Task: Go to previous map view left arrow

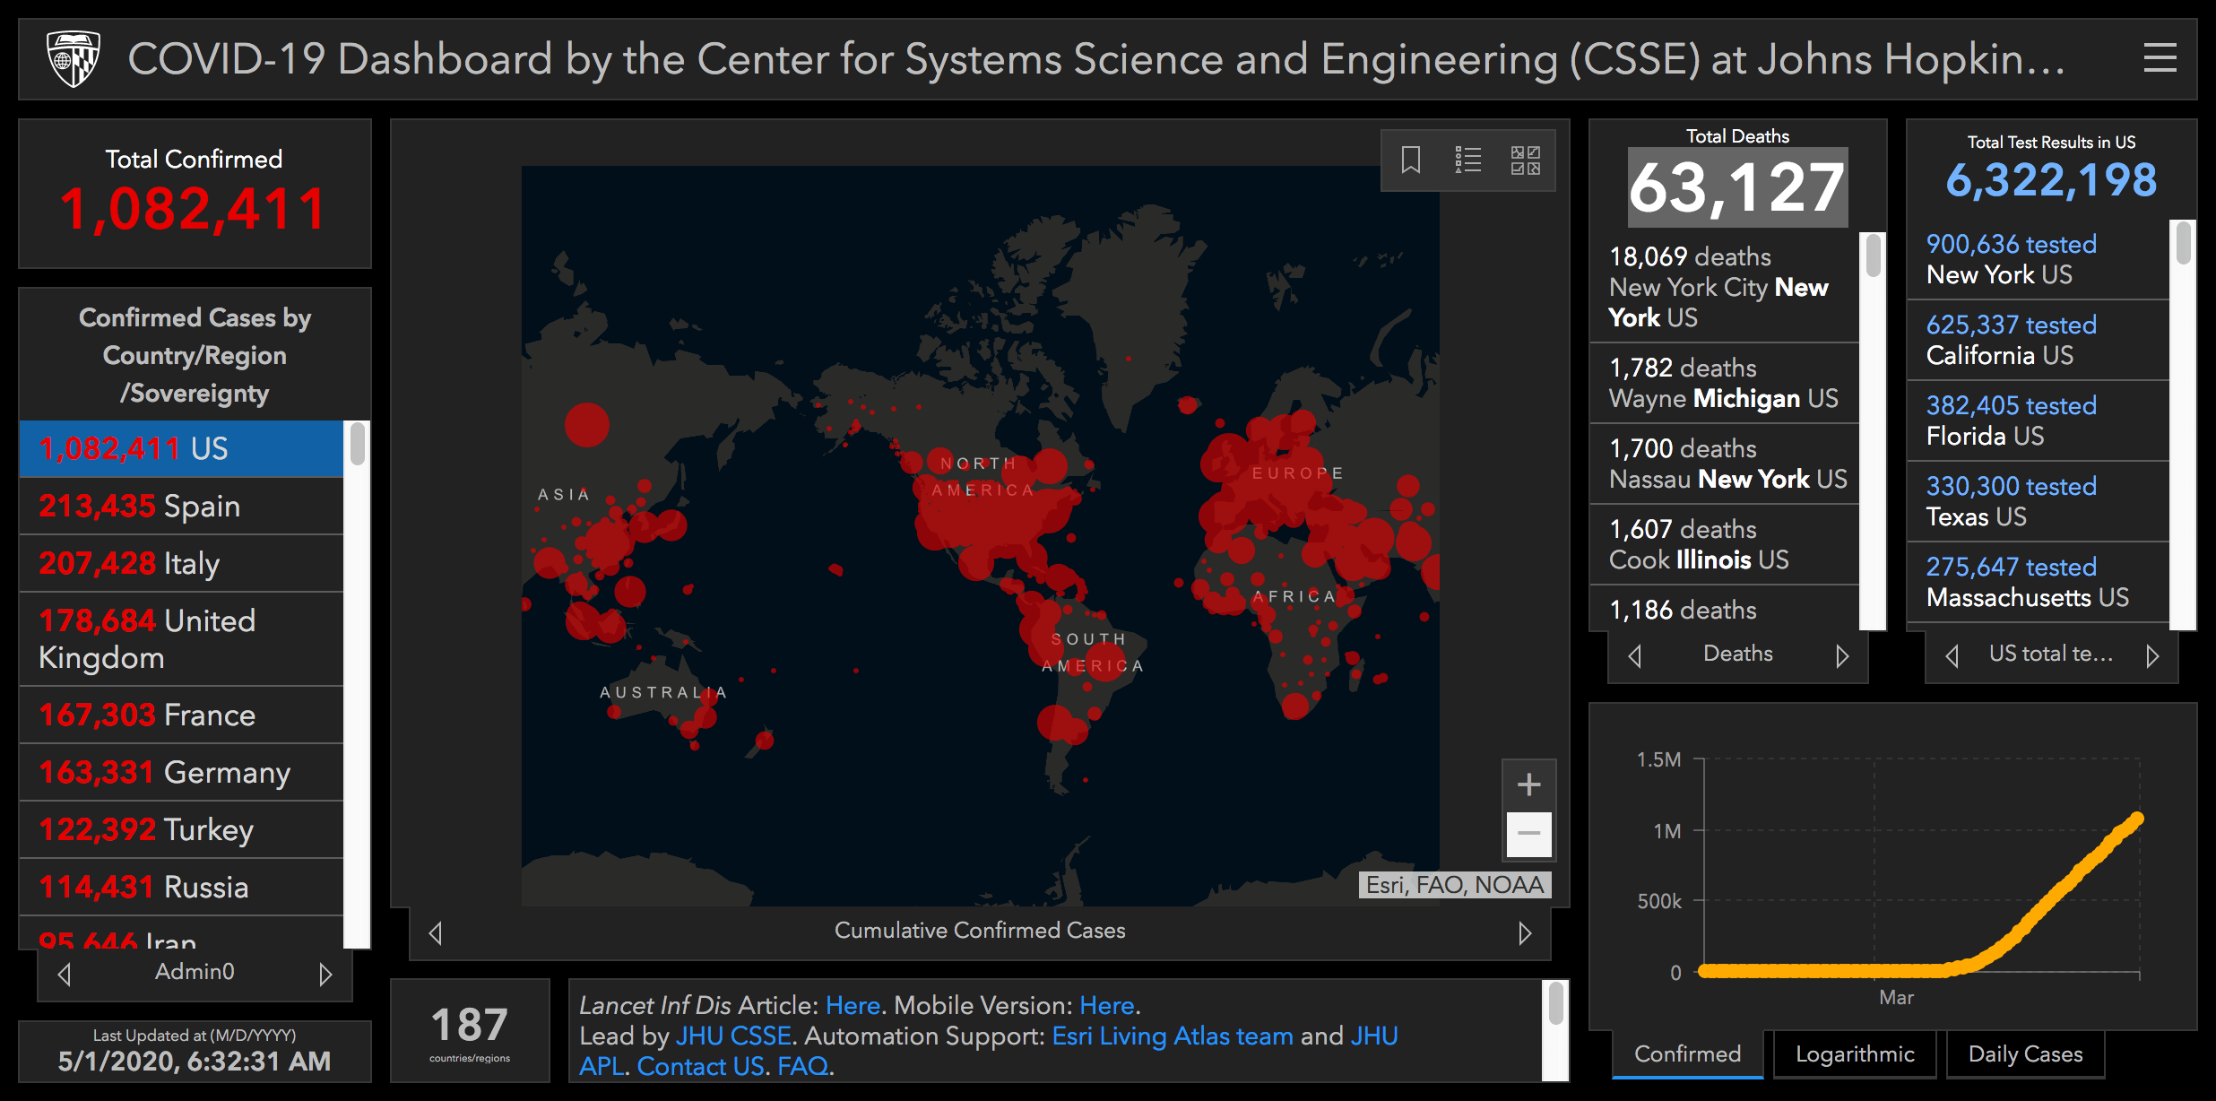Action: pos(436,933)
